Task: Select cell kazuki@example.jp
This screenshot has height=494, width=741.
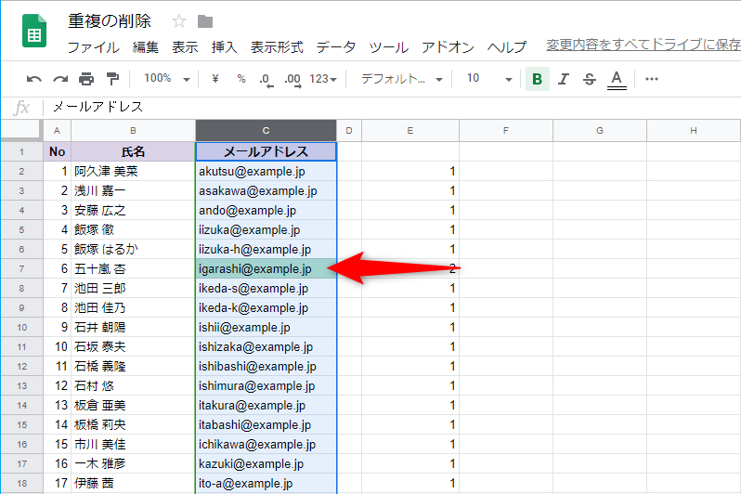Action: click(266, 463)
